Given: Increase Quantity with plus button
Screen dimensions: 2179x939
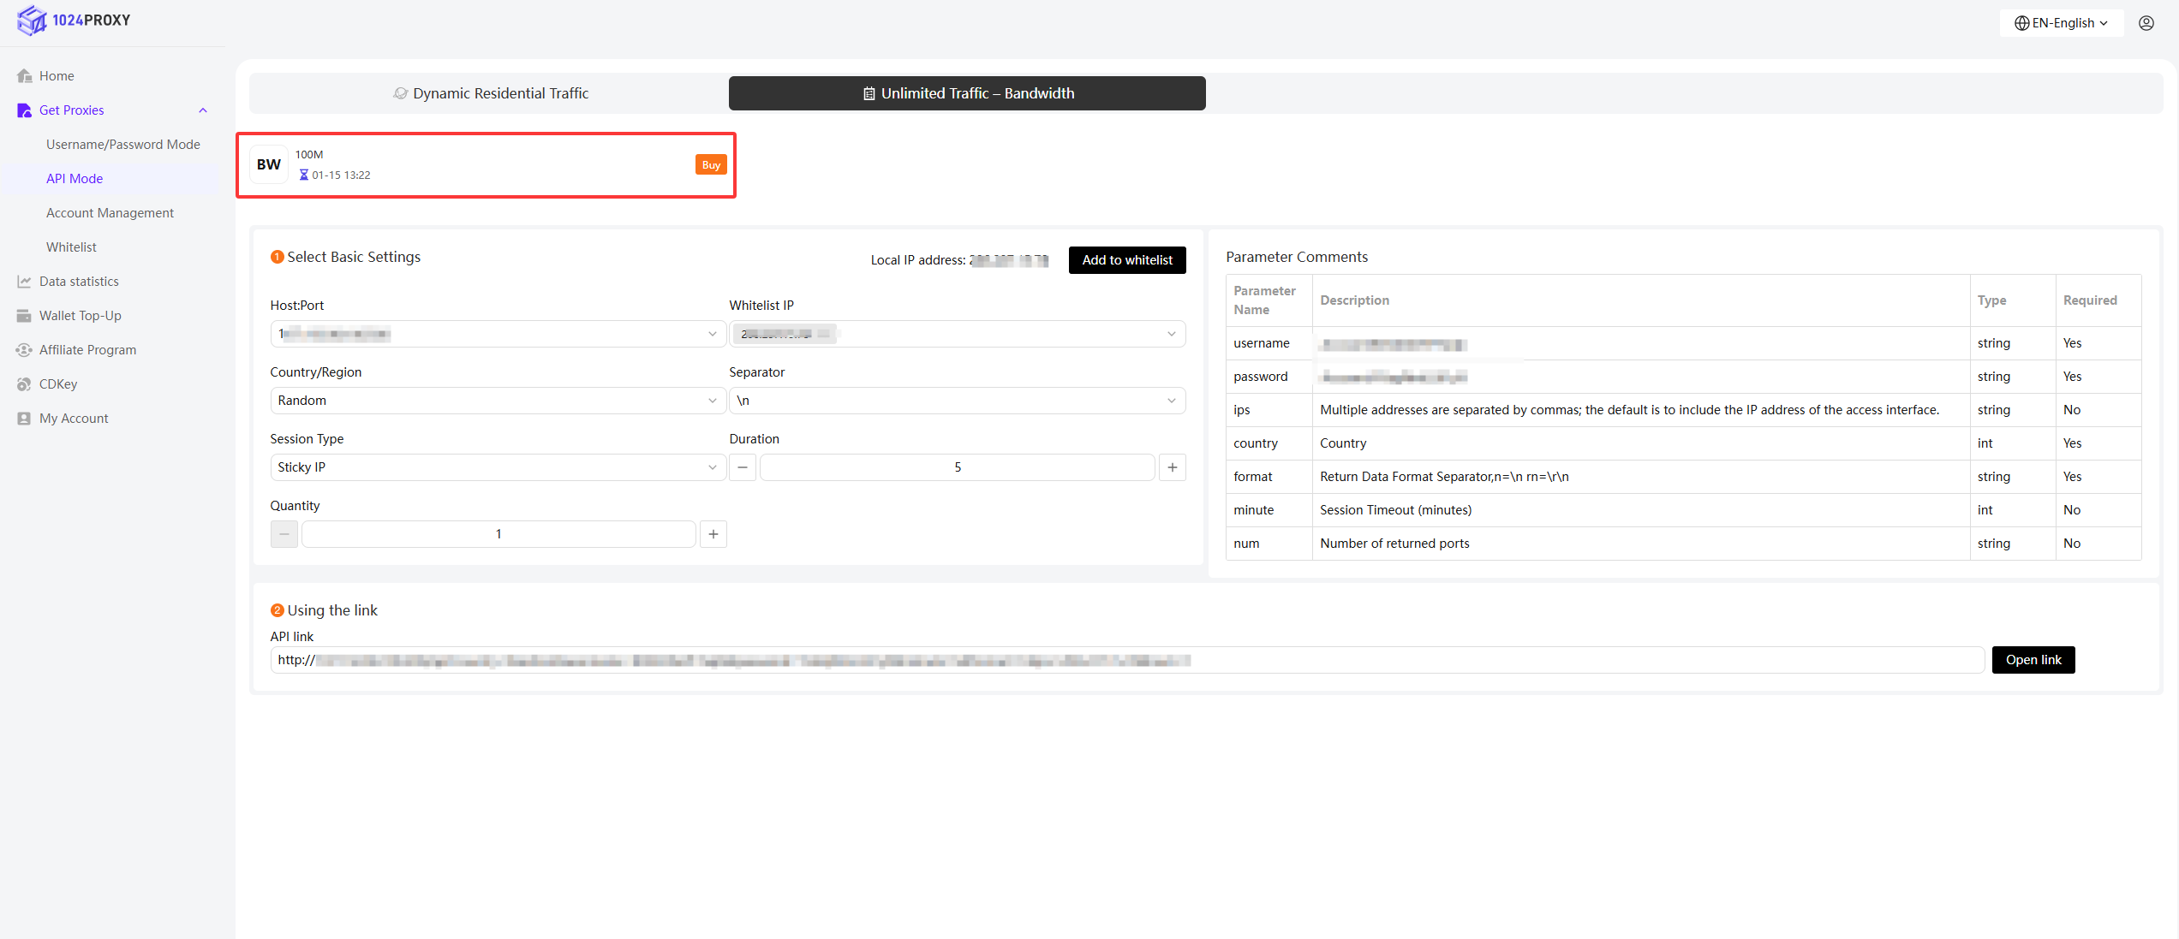Looking at the screenshot, I should [x=713, y=534].
